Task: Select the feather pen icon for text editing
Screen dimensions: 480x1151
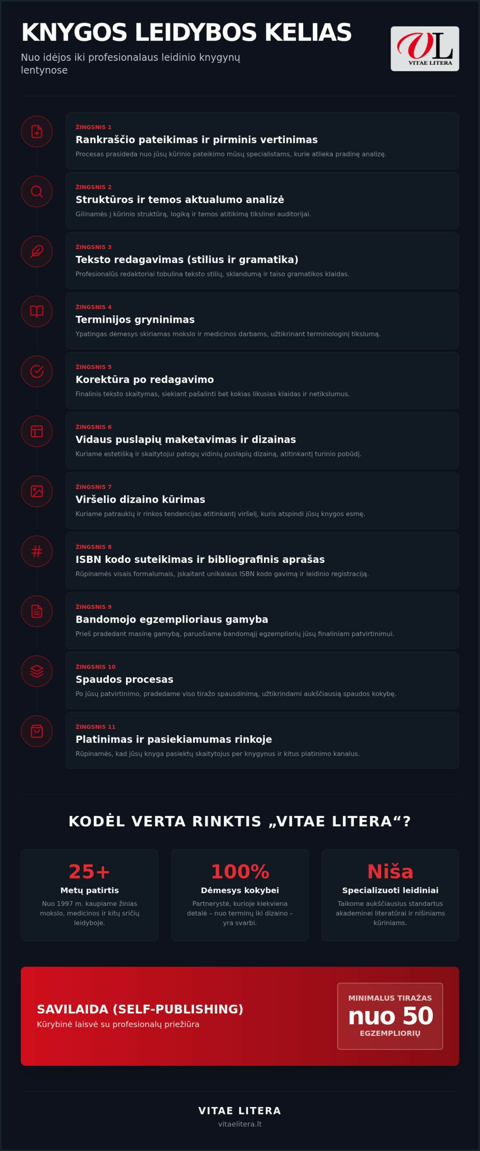Action: coord(37,251)
